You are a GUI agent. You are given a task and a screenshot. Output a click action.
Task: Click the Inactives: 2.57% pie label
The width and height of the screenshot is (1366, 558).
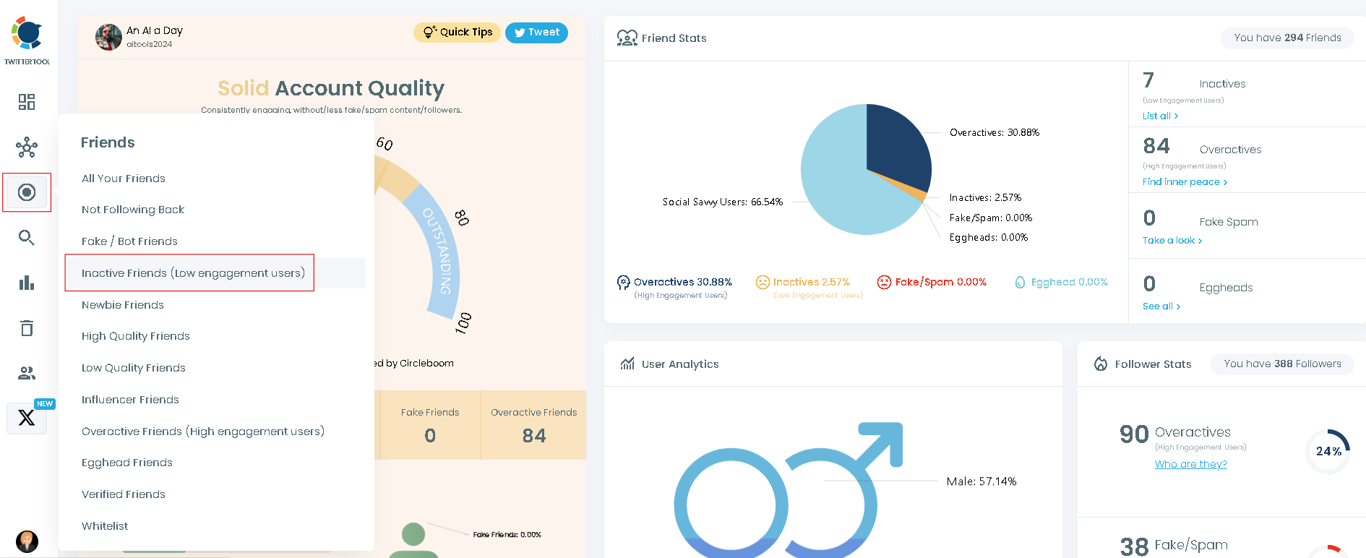(x=985, y=197)
